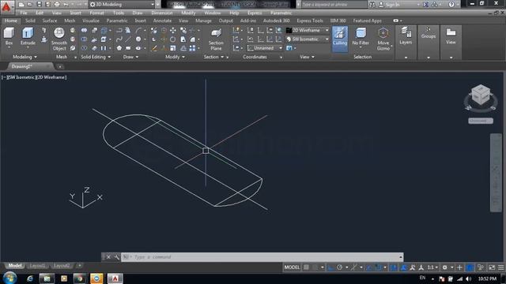
Task: Open the AutoCAD application menu logo
Action: coord(6,6)
